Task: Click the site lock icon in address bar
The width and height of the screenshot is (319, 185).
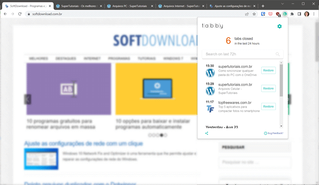Action: (x=28, y=14)
